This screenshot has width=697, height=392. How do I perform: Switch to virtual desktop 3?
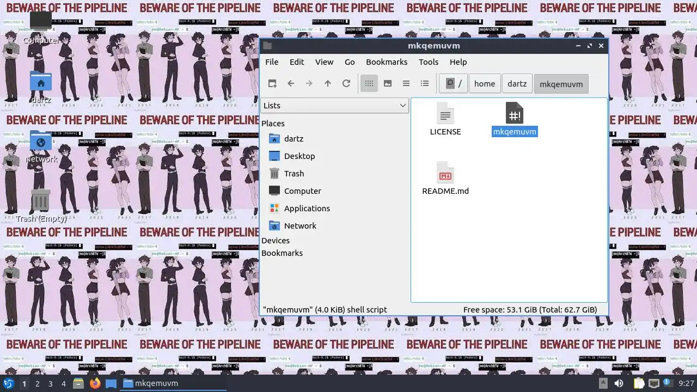(51, 384)
